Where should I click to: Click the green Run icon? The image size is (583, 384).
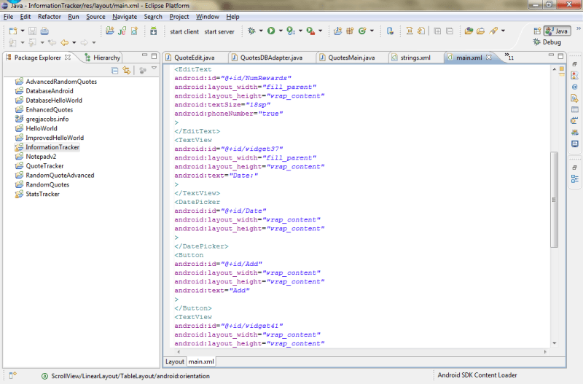(271, 31)
